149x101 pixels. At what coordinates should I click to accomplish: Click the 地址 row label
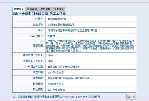[x=41, y=30]
